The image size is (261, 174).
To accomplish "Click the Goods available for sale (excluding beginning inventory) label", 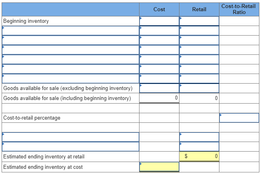I will pyautogui.click(x=68, y=88).
